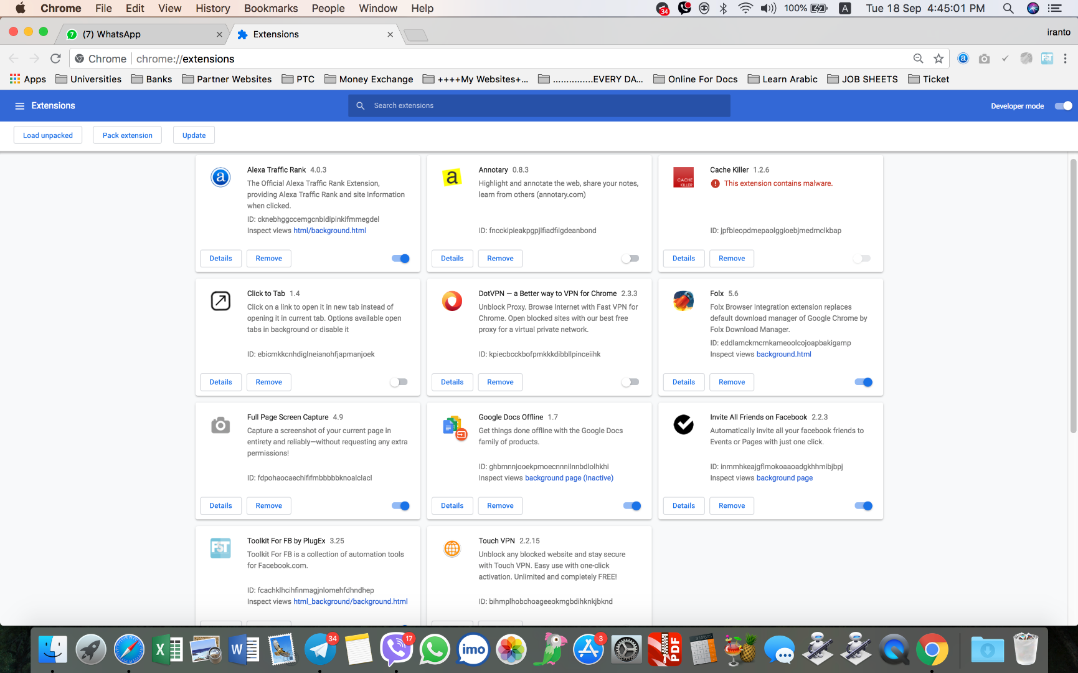Screen dimensions: 1078x673
Task: Click the Search extensions input field
Action: 539,106
